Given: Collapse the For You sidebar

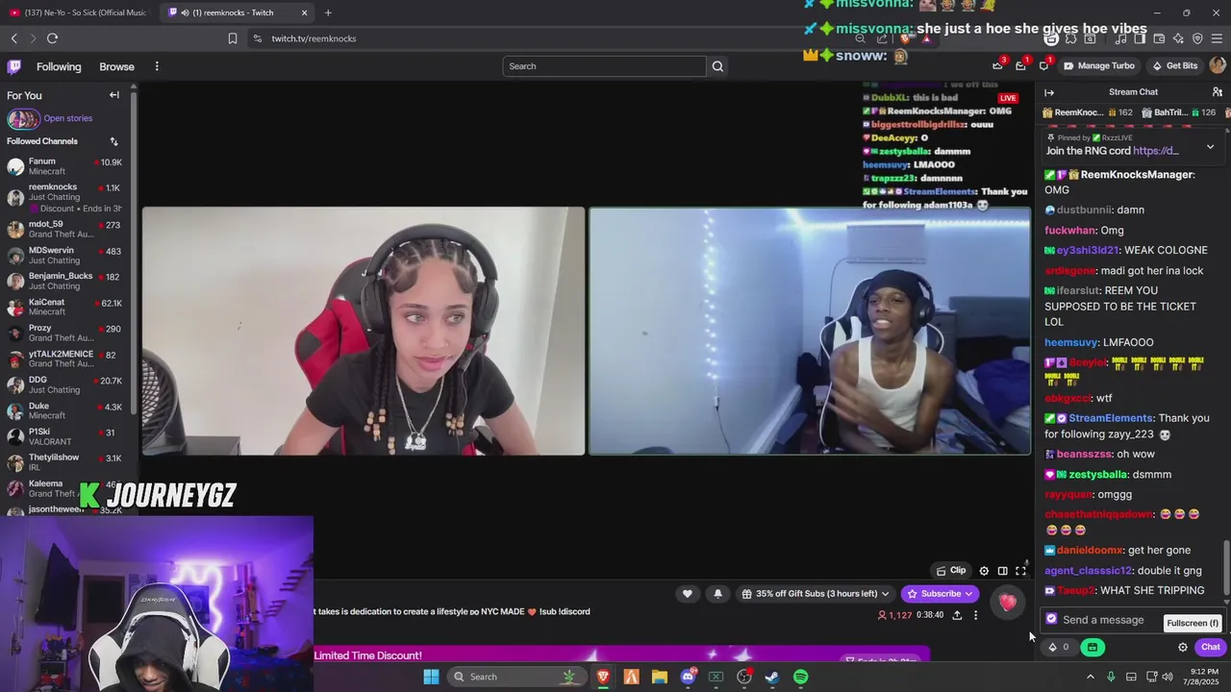Looking at the screenshot, I should pyautogui.click(x=114, y=95).
